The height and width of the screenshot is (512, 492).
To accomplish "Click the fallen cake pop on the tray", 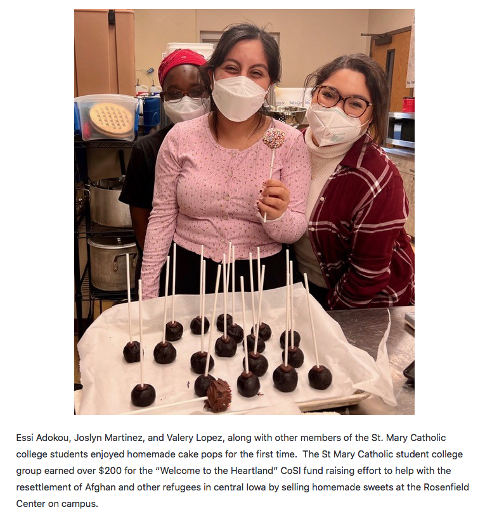I will point(217,395).
